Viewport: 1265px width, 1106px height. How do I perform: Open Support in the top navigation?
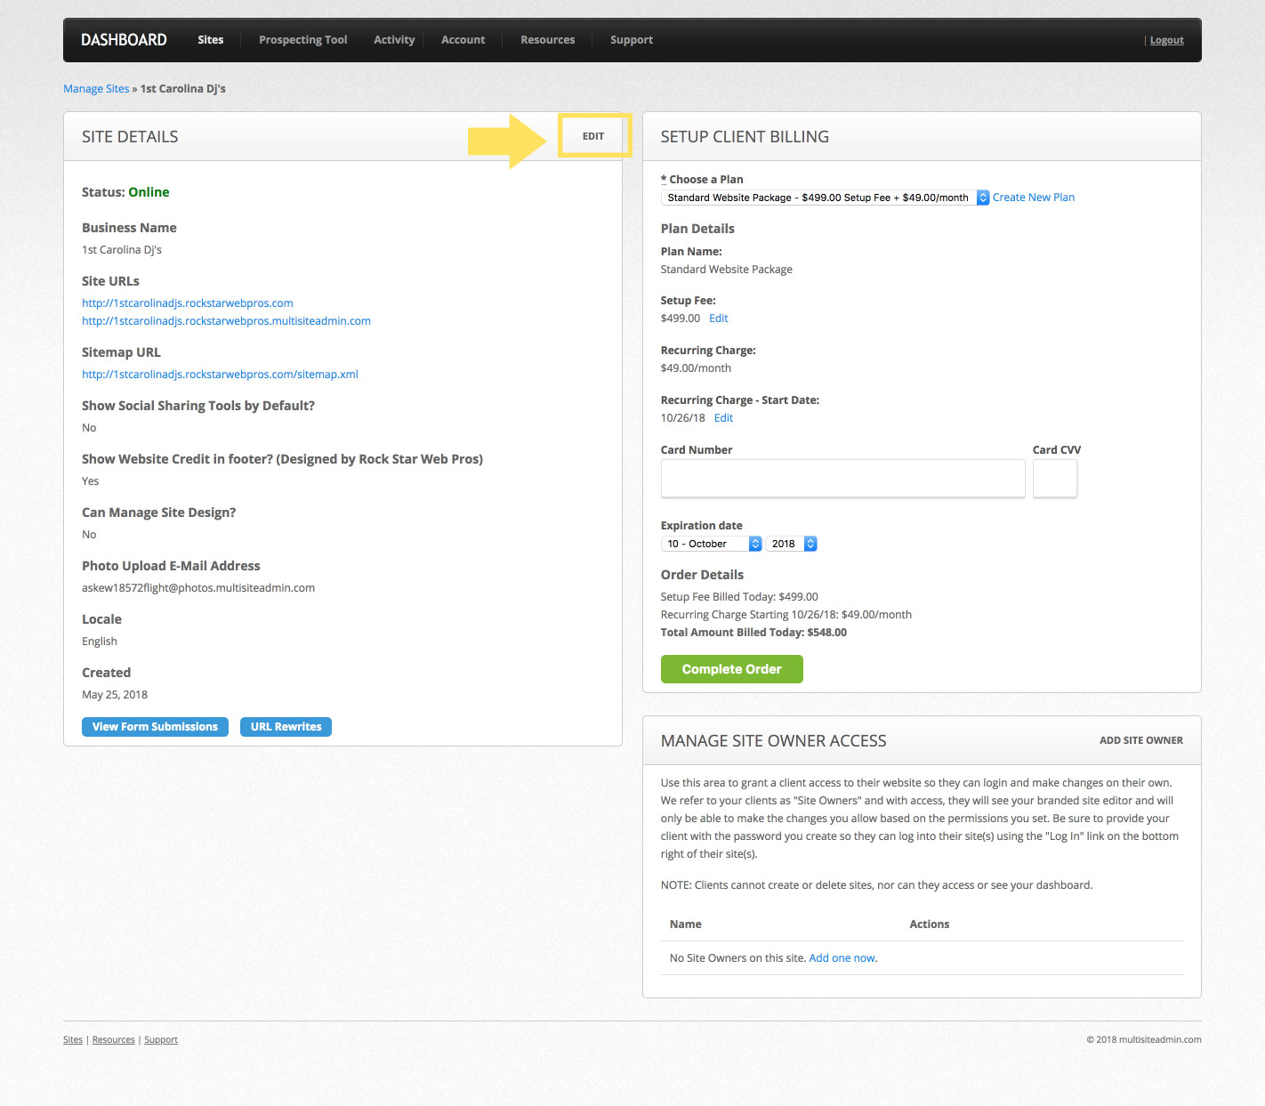(x=632, y=40)
